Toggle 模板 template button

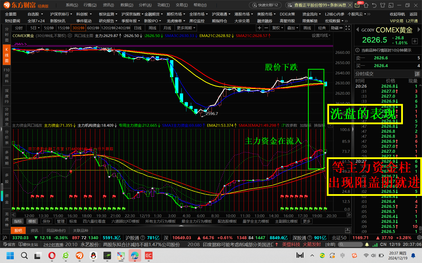click(32, 221)
